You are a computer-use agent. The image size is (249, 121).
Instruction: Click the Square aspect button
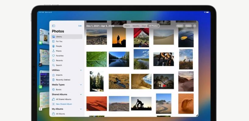[x=180, y=26]
